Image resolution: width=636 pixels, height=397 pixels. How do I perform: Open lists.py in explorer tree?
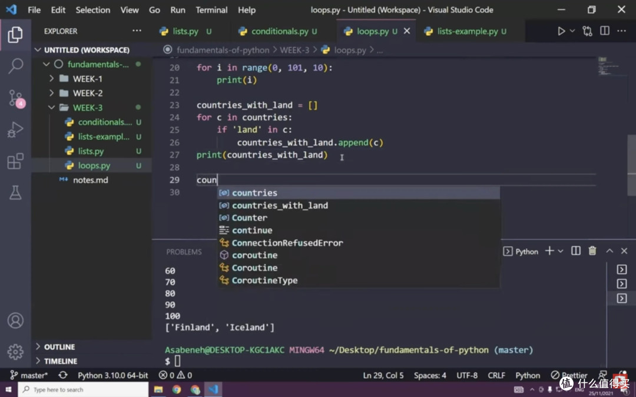click(92, 151)
